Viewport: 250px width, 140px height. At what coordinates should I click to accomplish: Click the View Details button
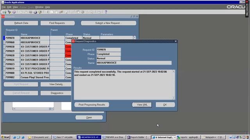tap(56, 84)
